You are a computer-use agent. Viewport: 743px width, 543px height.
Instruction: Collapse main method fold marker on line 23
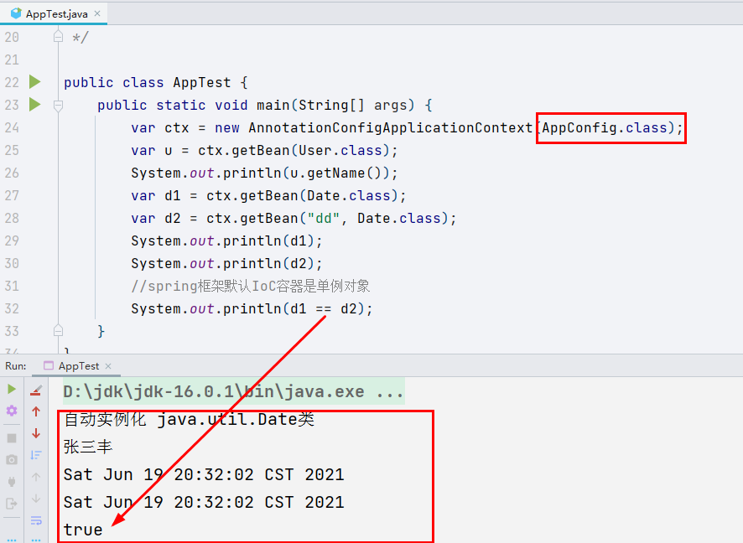click(58, 106)
